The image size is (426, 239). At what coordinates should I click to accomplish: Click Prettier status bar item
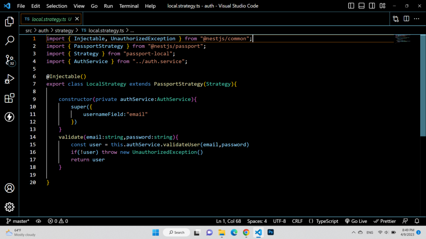(x=384, y=221)
